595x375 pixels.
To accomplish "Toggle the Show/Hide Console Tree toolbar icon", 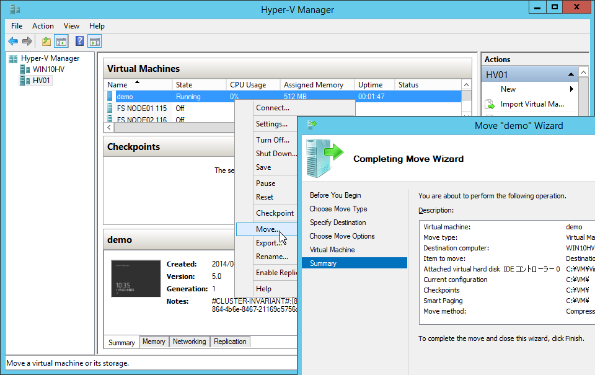I will pos(61,42).
